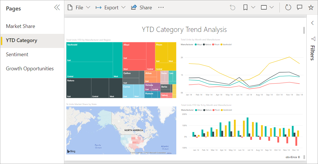
Task: Open the Growth Opportunities page
Action: tap(30, 68)
